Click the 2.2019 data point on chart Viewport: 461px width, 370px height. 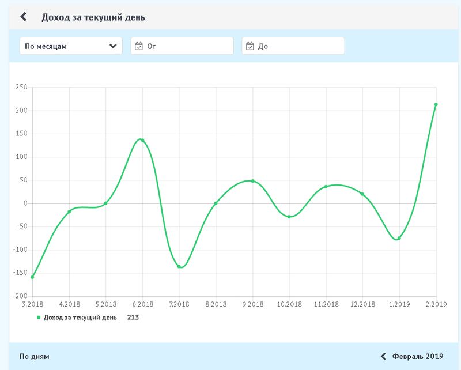coord(436,104)
